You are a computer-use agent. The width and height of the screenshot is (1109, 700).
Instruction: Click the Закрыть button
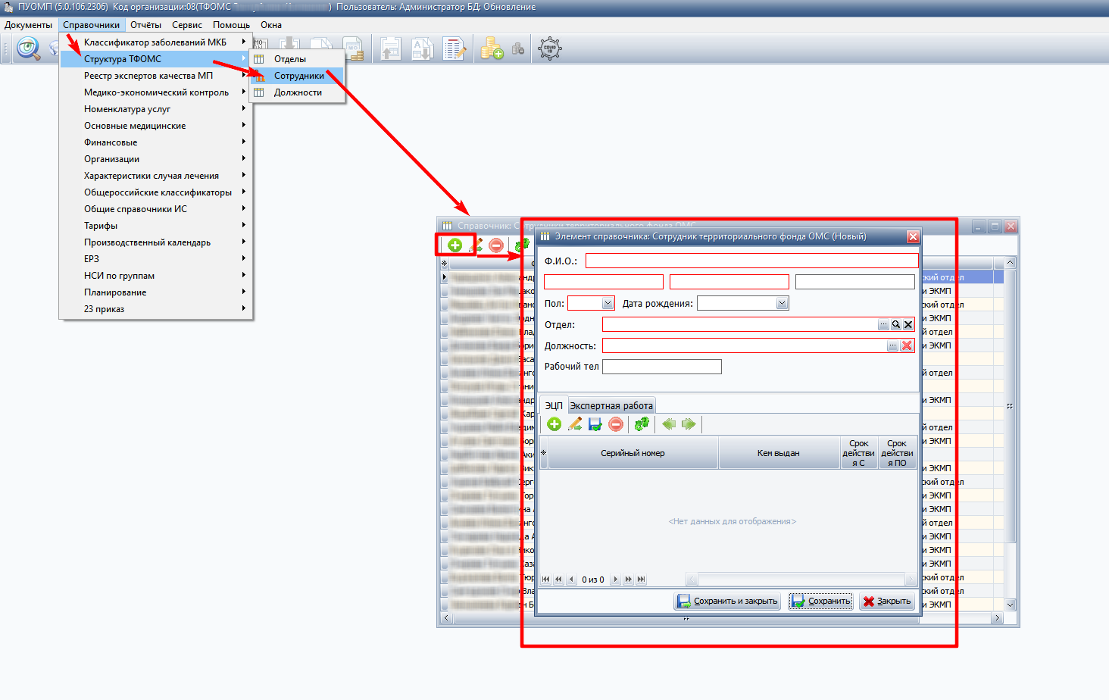(887, 601)
